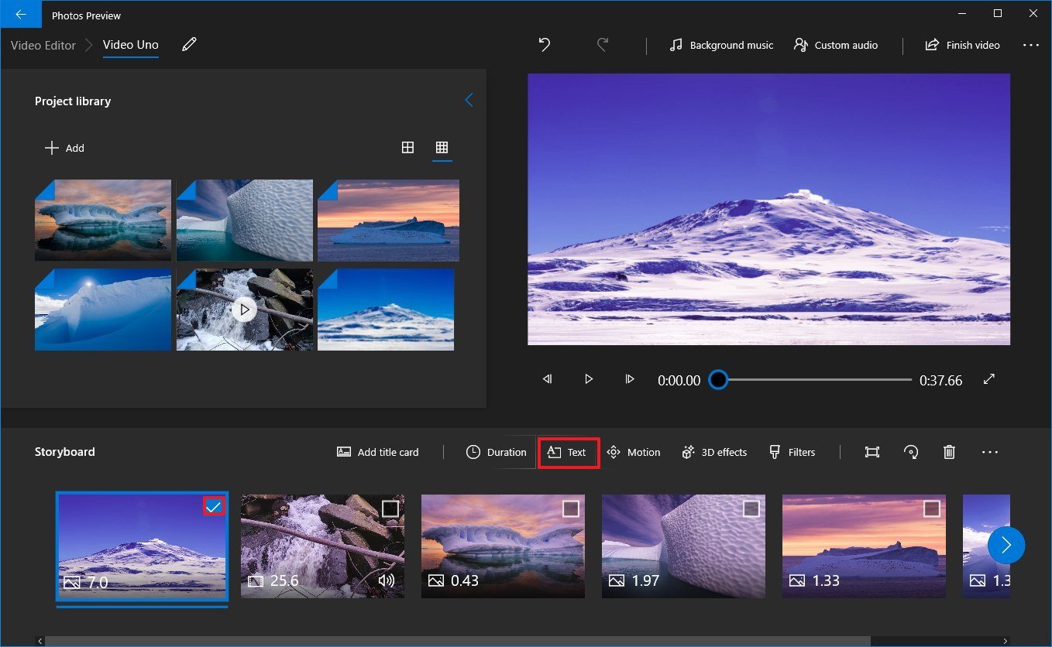Screen dimensions: 1052x647
Task: Open the Duration setting for the clip
Action: tap(497, 452)
